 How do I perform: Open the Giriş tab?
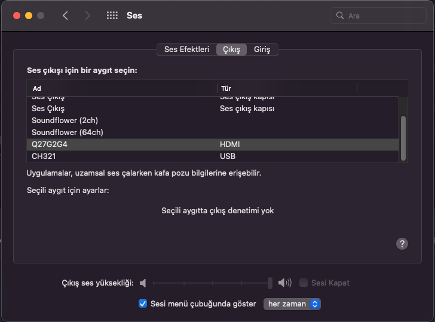[x=262, y=50]
